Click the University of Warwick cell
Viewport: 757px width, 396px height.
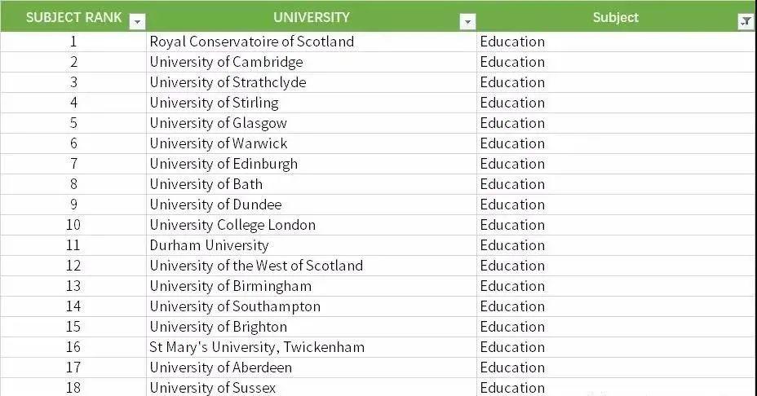312,143
